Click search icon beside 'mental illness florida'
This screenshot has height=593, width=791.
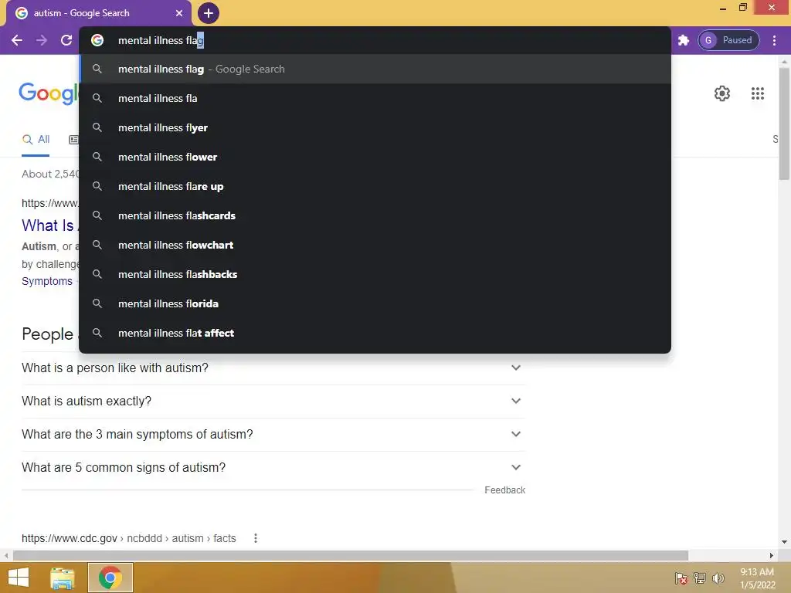(97, 303)
